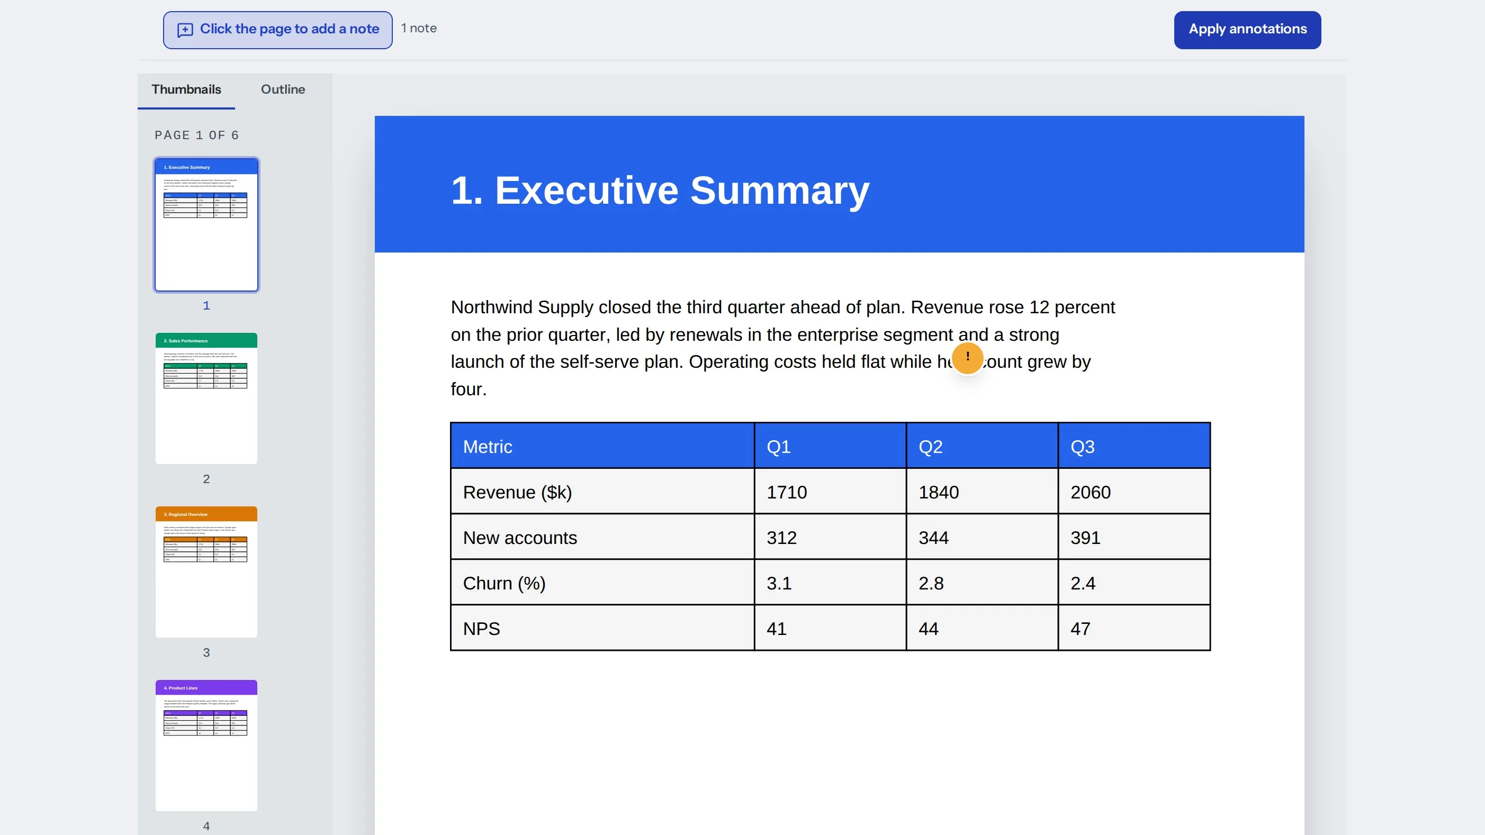The height and width of the screenshot is (835, 1485).
Task: Click the paragraph starting 'Northwind Supply closed'
Action: pyautogui.click(x=783, y=348)
